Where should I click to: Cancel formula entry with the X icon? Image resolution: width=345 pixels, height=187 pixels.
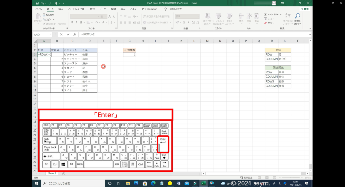(x=61, y=34)
